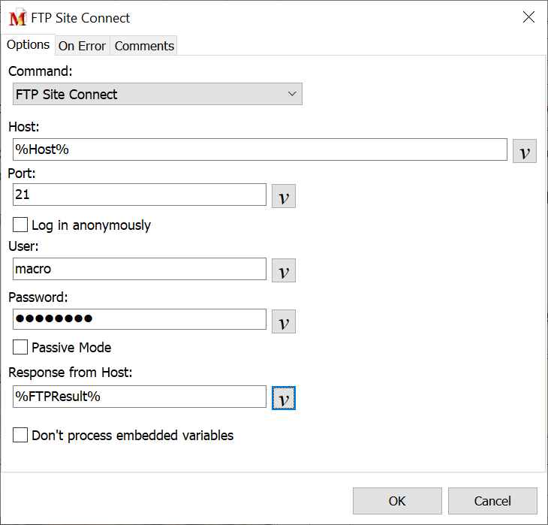
Task: Click the Macro Express icon in title bar
Action: [17, 18]
